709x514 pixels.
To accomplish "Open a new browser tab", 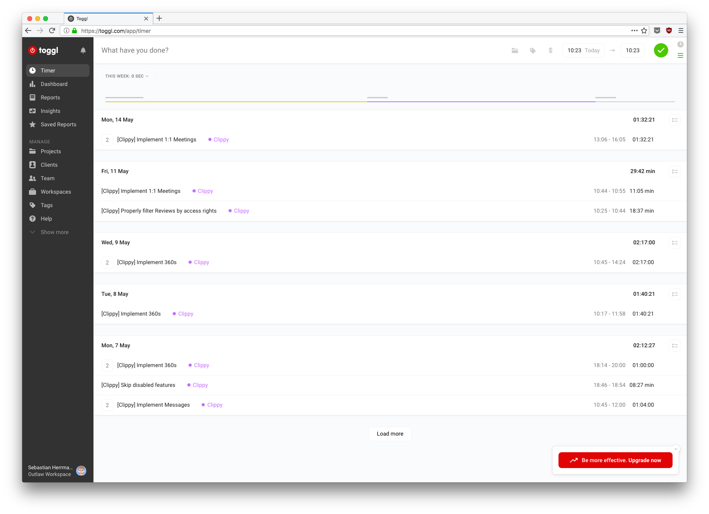I will pos(159,18).
